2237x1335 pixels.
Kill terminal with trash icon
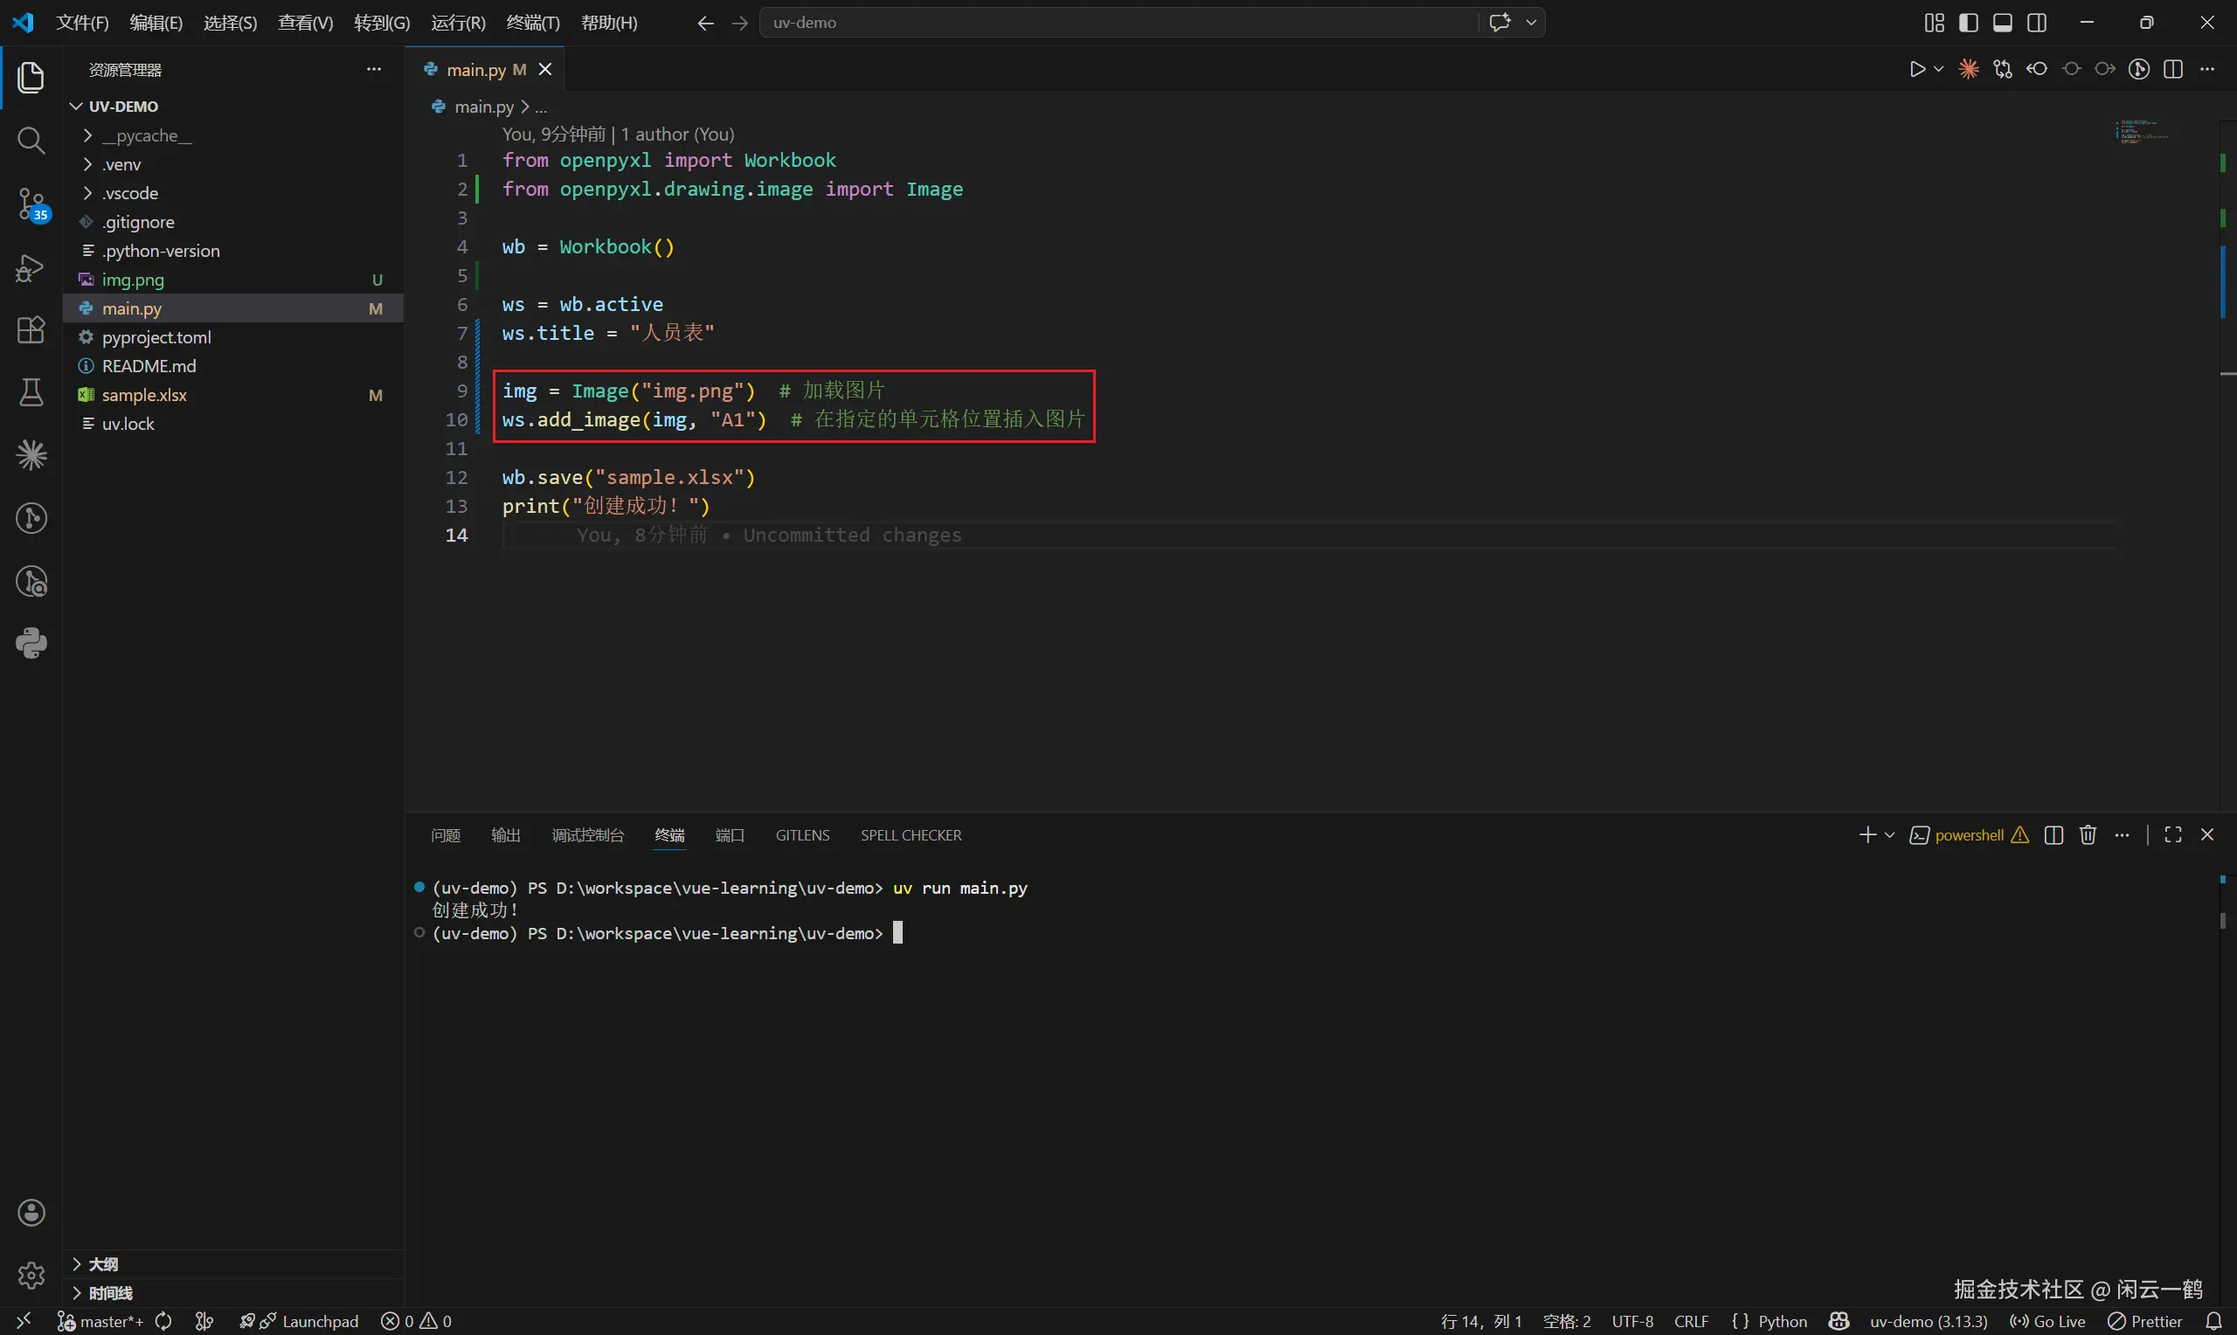point(2088,835)
